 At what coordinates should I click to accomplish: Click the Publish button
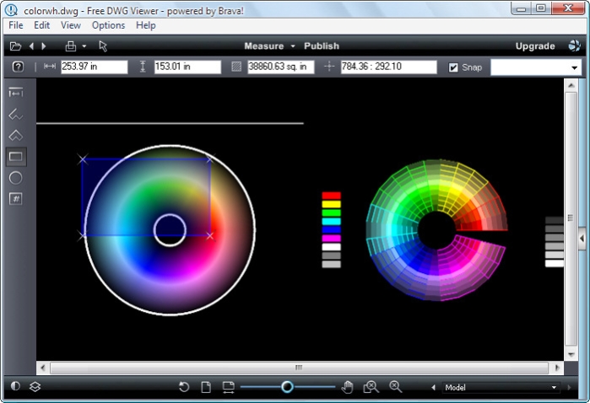(x=322, y=46)
